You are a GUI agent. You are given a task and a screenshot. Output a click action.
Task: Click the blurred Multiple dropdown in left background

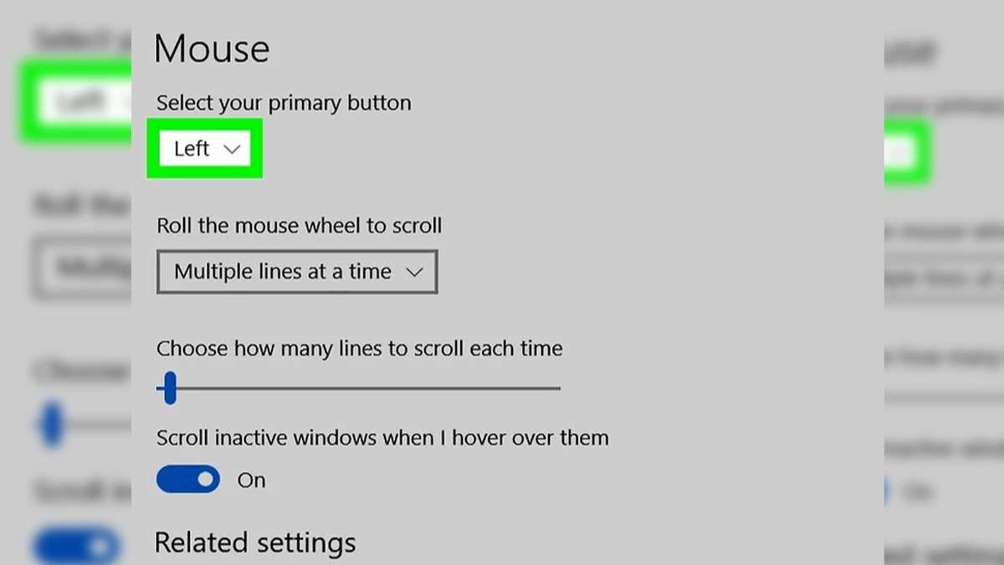(x=82, y=268)
